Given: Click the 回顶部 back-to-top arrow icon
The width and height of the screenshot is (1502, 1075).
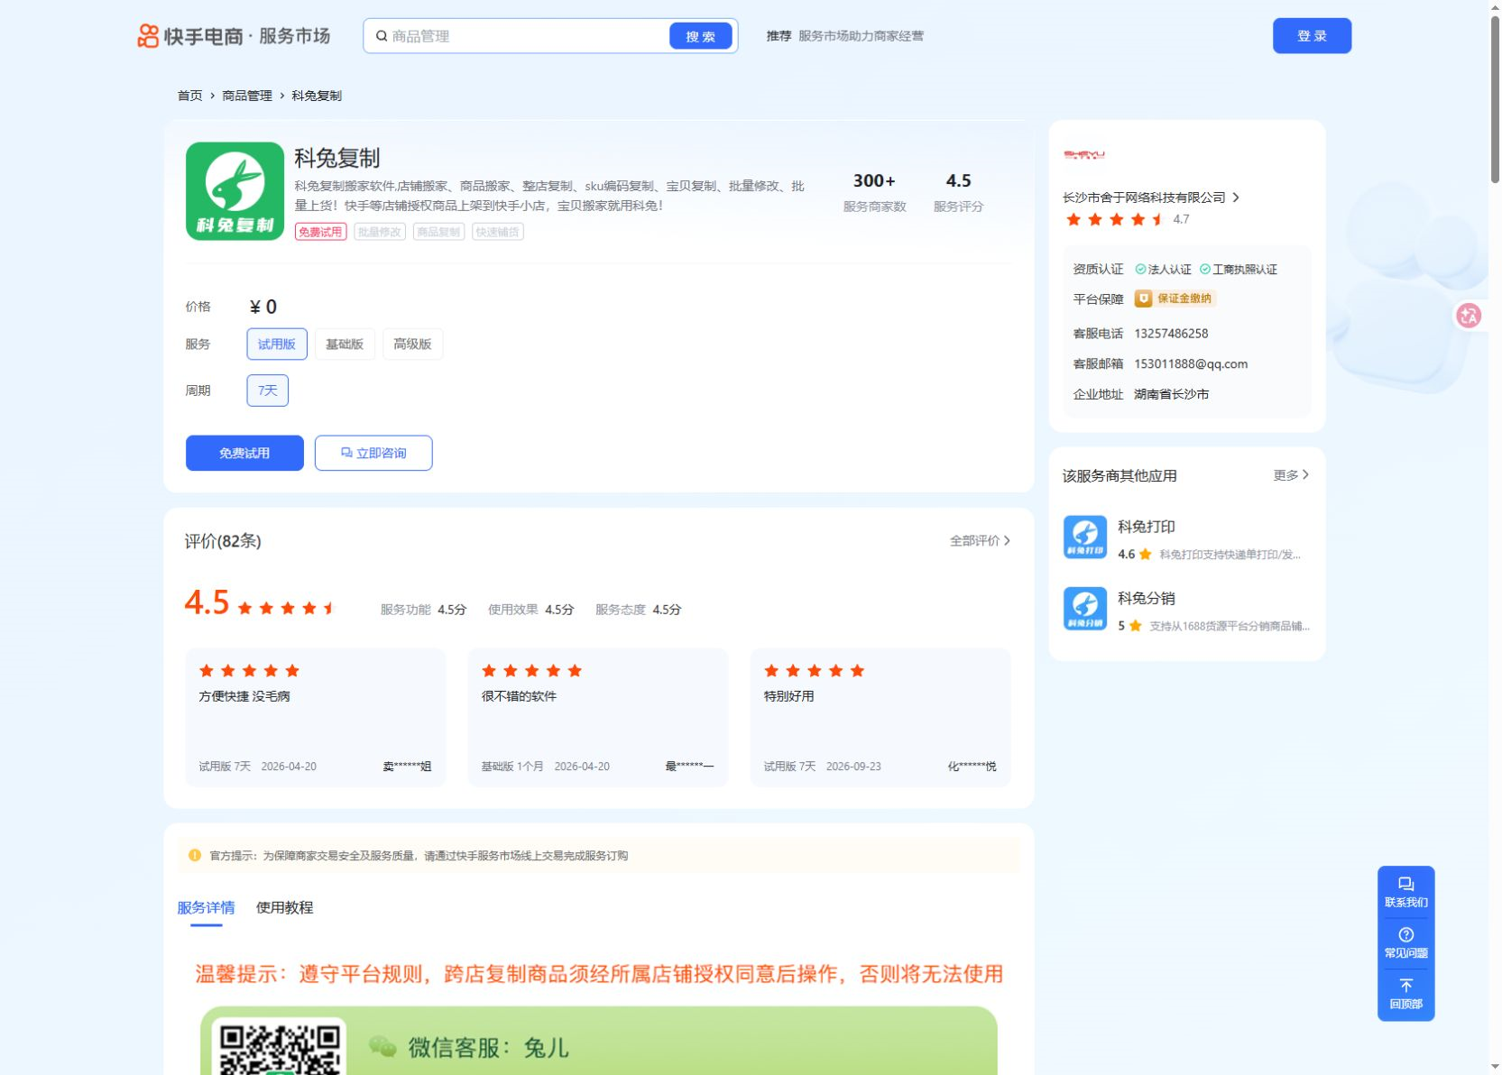Looking at the screenshot, I should point(1405,985).
